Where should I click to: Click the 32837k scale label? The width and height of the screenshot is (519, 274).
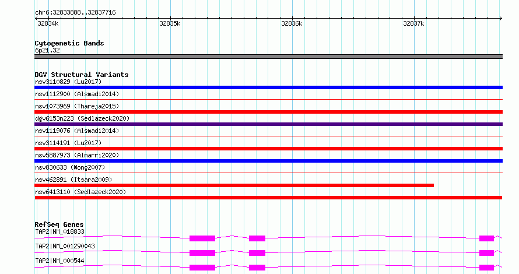tap(413, 23)
